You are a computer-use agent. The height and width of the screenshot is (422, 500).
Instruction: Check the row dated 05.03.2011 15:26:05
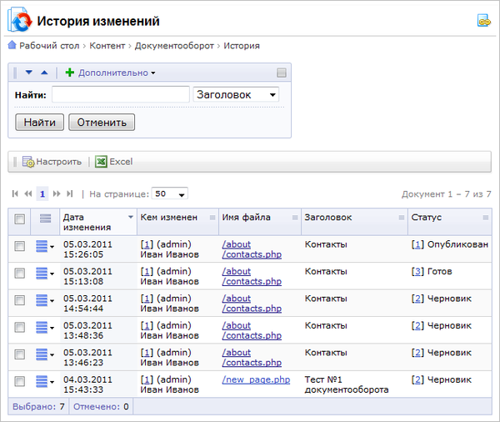point(20,245)
